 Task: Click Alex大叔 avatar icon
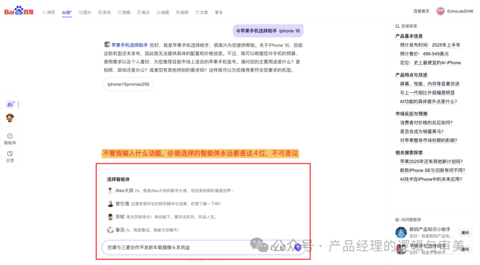(x=110, y=191)
